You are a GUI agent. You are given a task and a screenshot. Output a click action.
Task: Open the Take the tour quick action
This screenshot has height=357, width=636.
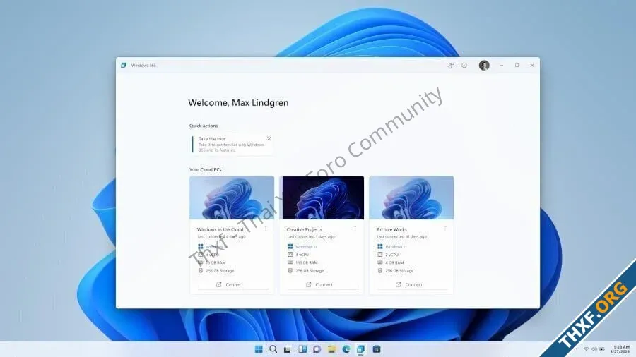tap(232, 144)
